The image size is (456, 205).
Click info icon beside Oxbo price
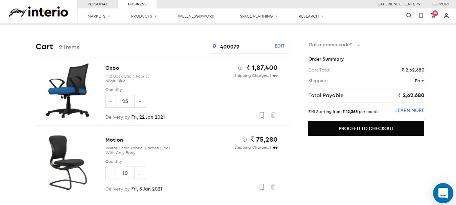(x=240, y=67)
